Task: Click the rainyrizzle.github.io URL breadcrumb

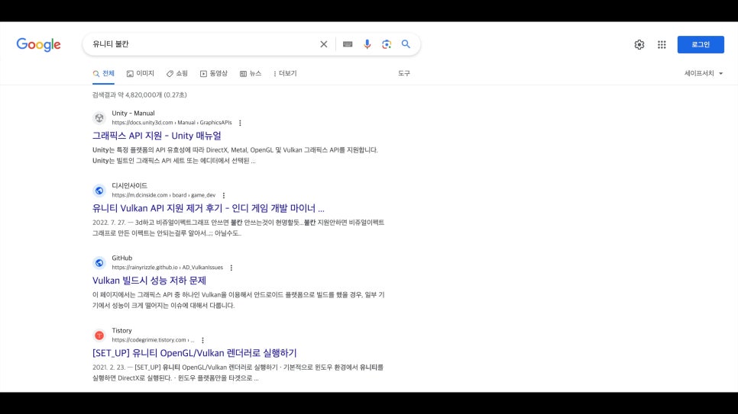Action: 167,268
